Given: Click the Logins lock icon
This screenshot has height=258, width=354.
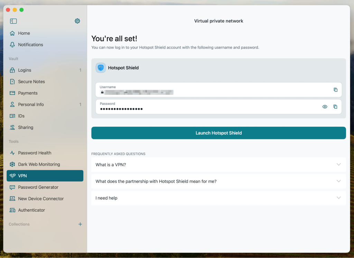Looking at the screenshot, I should pos(12,70).
